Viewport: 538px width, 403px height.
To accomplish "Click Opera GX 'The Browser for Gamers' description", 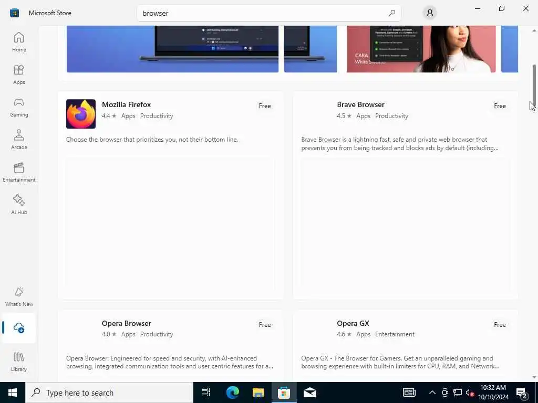I will click(400, 362).
